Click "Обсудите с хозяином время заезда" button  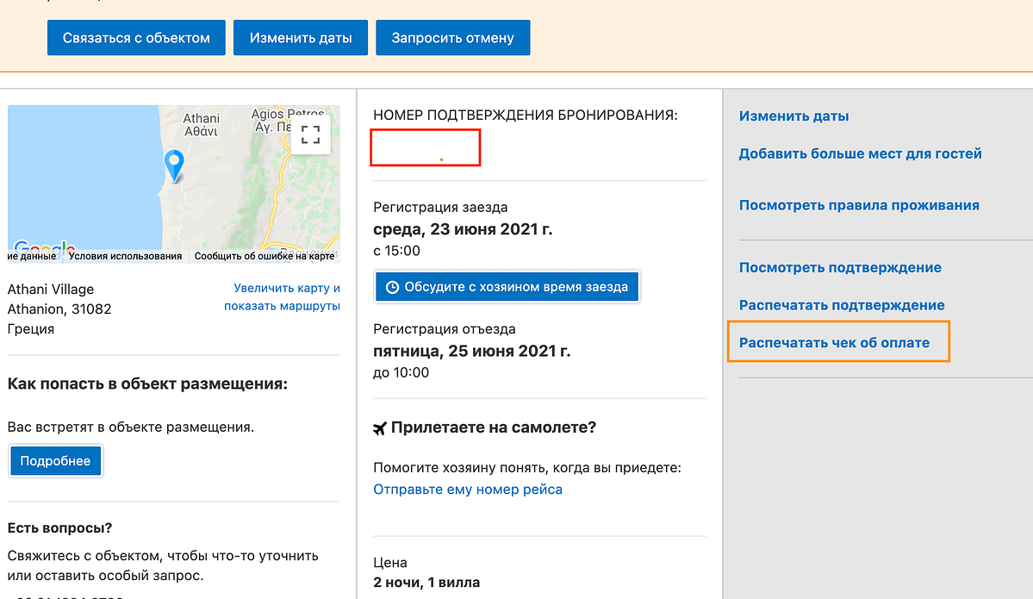(507, 285)
